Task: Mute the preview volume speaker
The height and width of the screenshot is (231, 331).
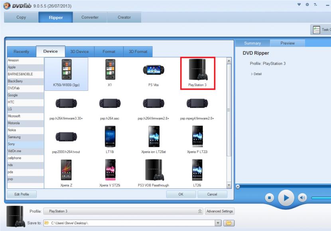Action: [x=302, y=198]
